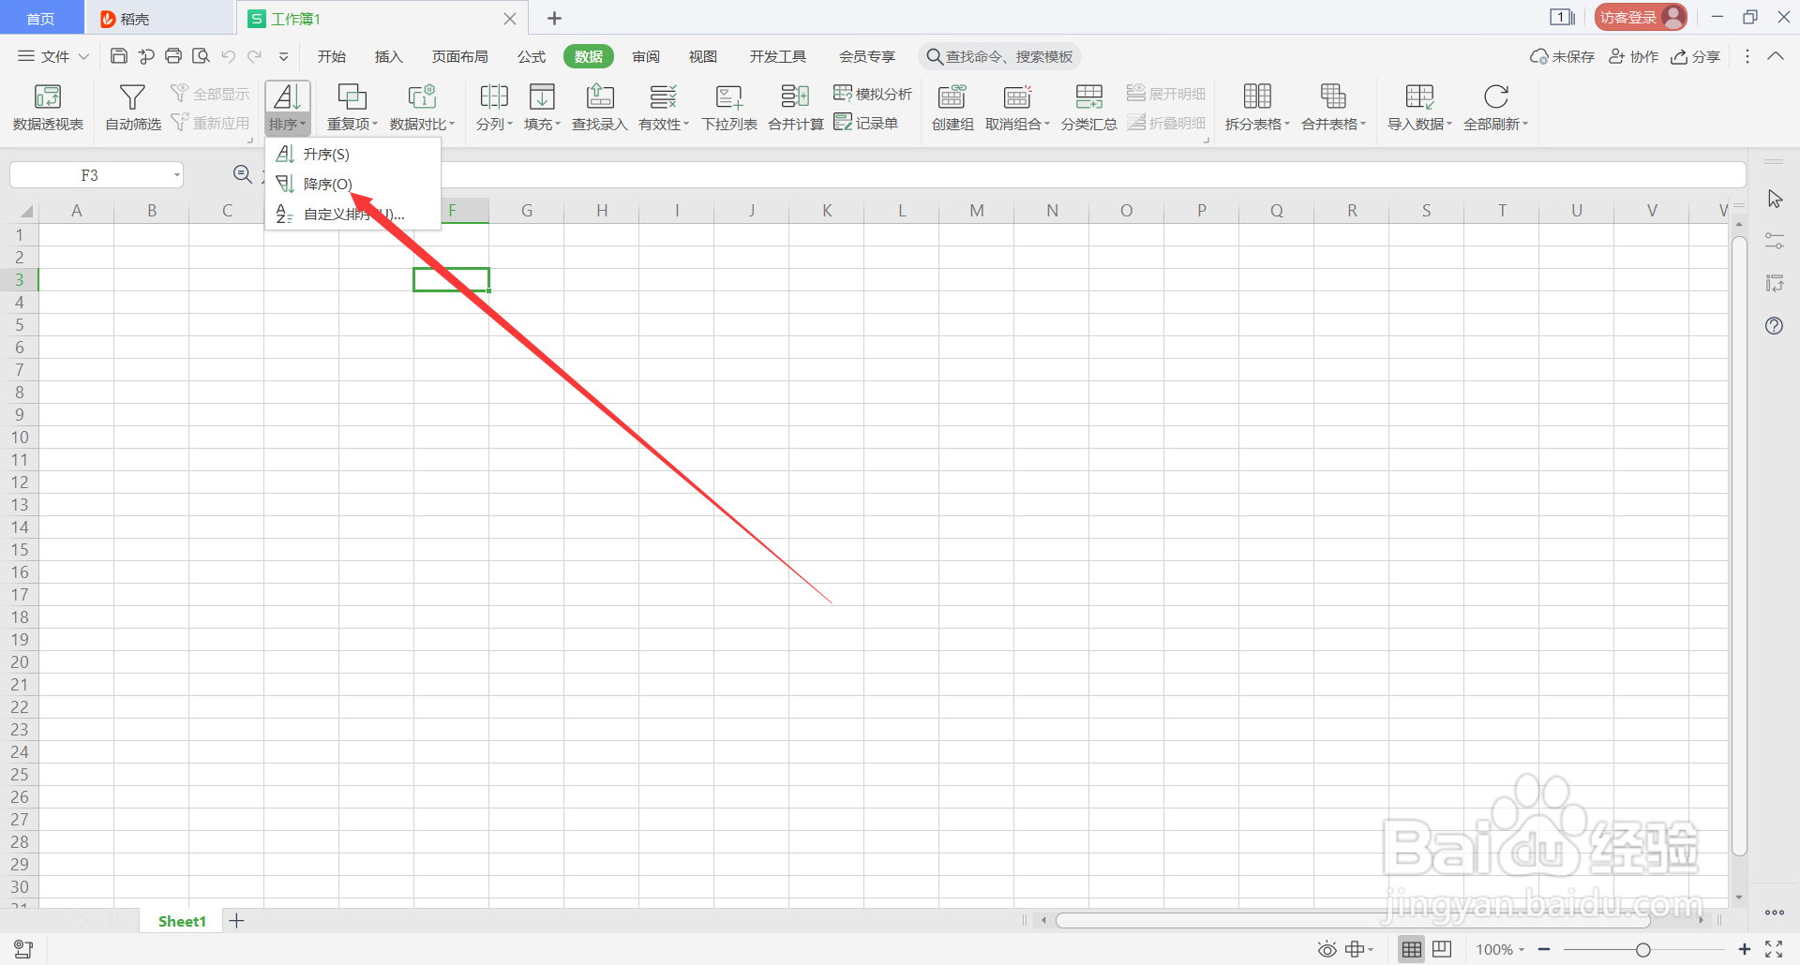Open a new document tab with plus

coord(554,18)
